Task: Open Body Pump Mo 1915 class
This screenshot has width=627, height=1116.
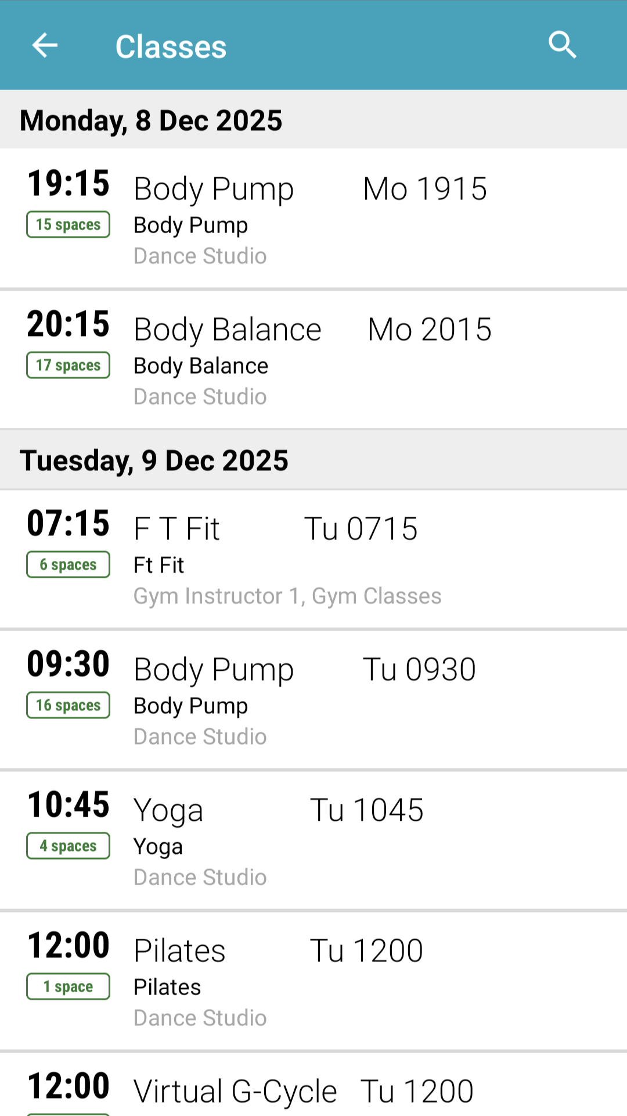Action: pyautogui.click(x=311, y=189)
